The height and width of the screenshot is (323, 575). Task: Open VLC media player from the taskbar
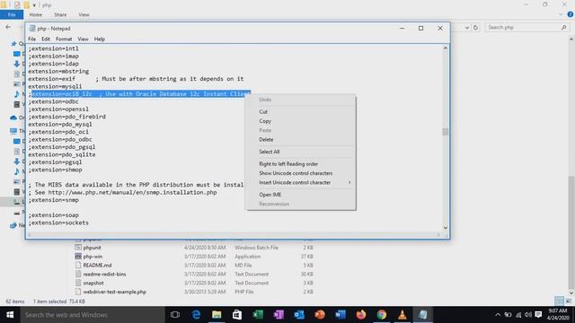(402, 315)
